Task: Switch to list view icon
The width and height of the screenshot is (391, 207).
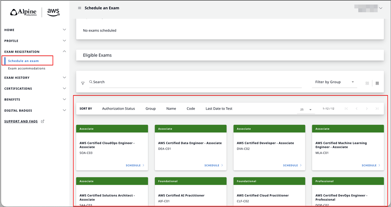Action: pos(377,83)
